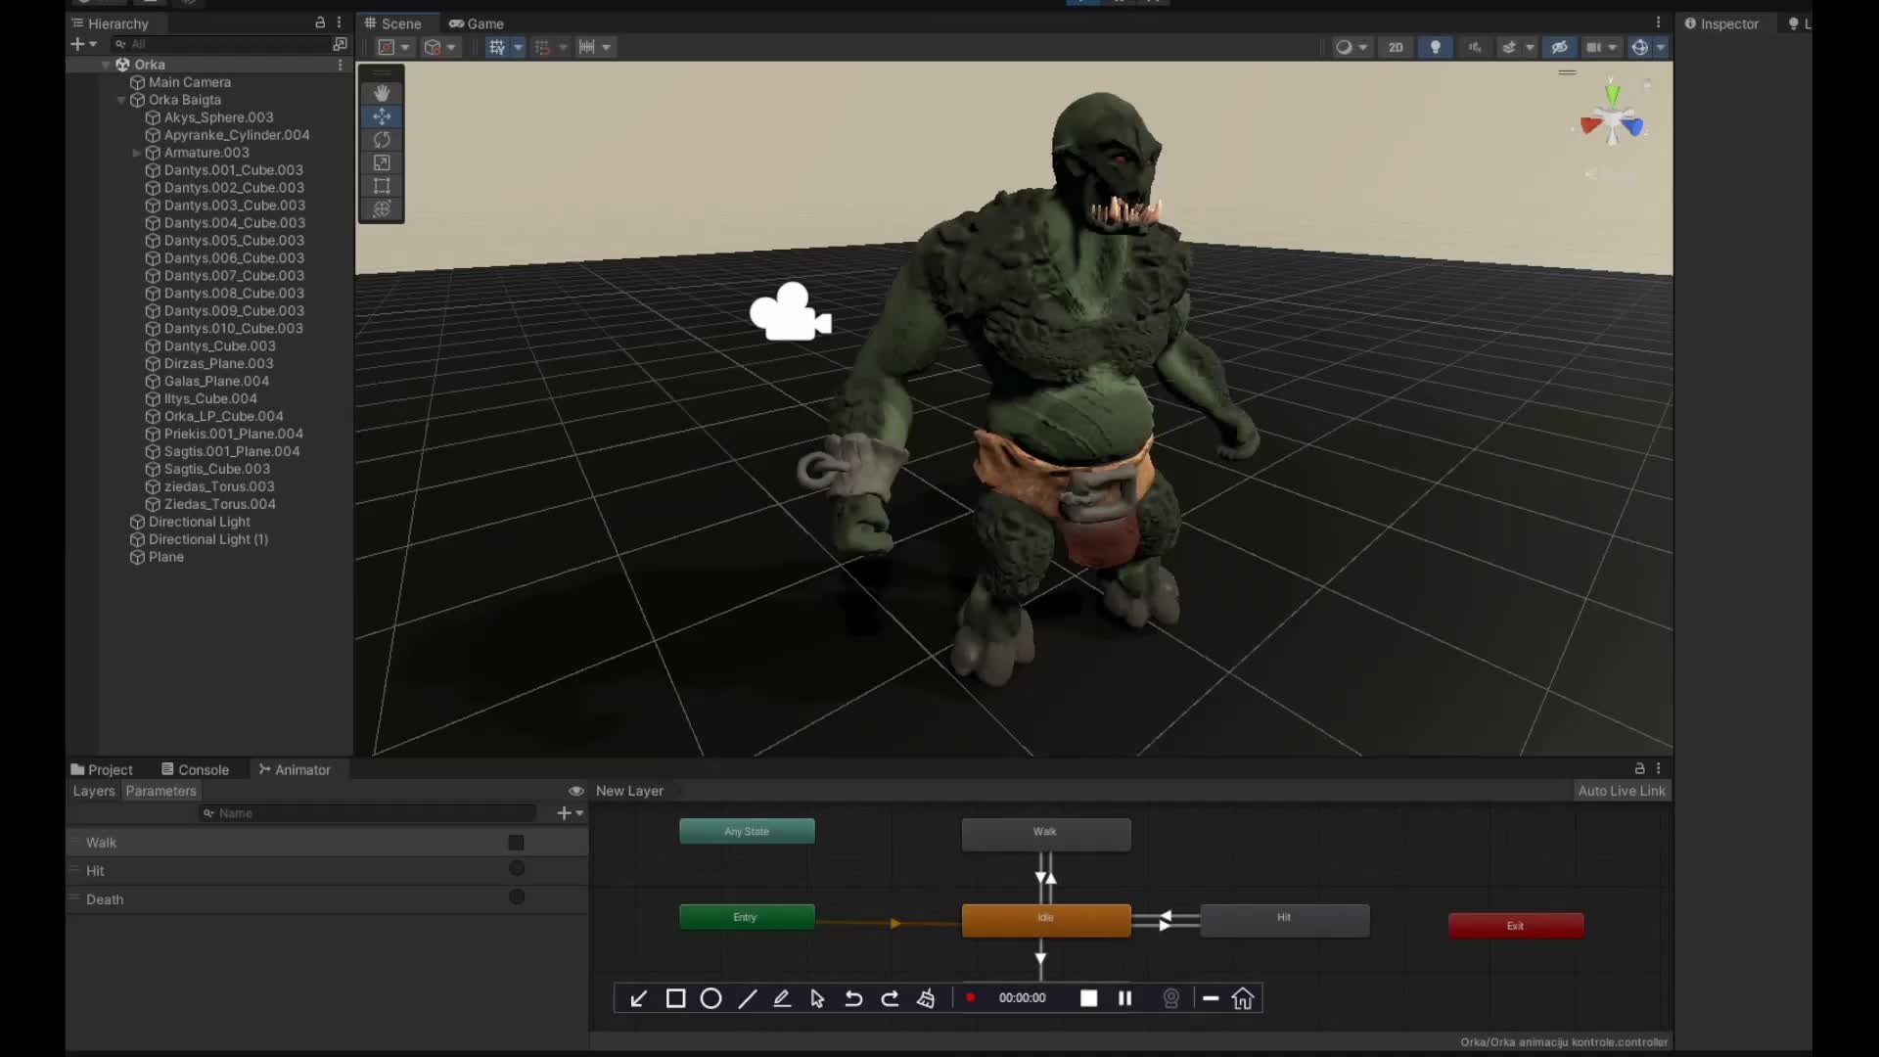The height and width of the screenshot is (1057, 1879).
Task: Select the Move tool in the Scene toolbar
Action: (x=382, y=116)
